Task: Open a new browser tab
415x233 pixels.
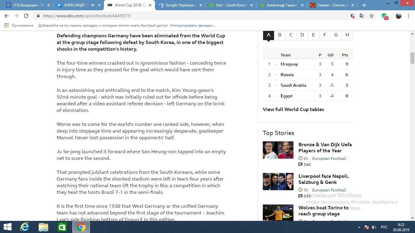Action: pos(364,5)
